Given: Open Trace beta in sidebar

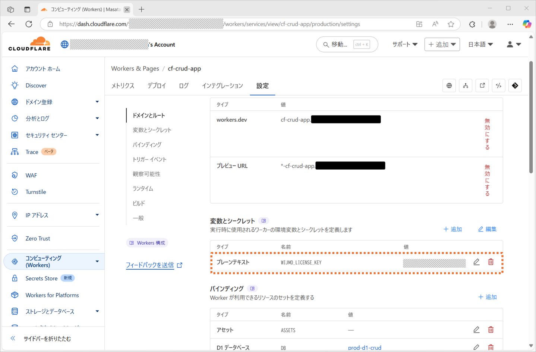Looking at the screenshot, I should click(34, 152).
